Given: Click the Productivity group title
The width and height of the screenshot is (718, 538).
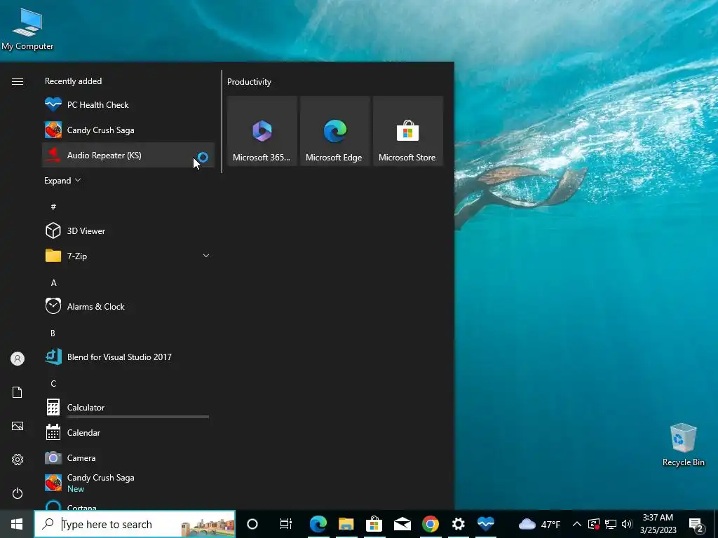Looking at the screenshot, I should point(249,82).
